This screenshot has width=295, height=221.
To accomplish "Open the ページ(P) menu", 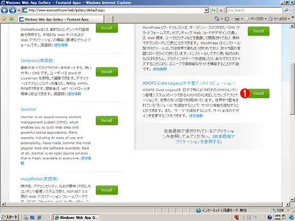I will [255, 19].
